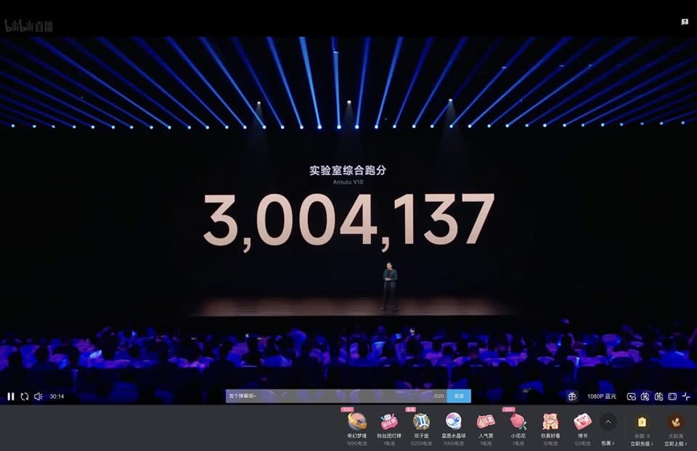Viewport: 697px width, 451px height.
Task: Click the danmaku comment input field
Action: 327,396
